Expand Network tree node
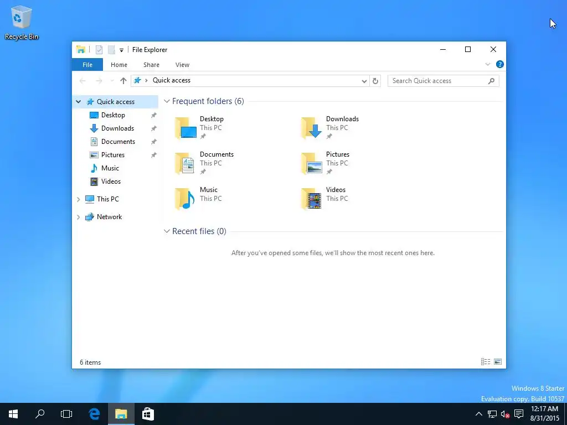The height and width of the screenshot is (425, 567). [78, 217]
